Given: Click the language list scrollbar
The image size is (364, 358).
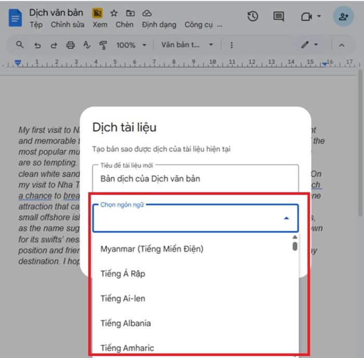Looking at the screenshot, I should (295, 245).
